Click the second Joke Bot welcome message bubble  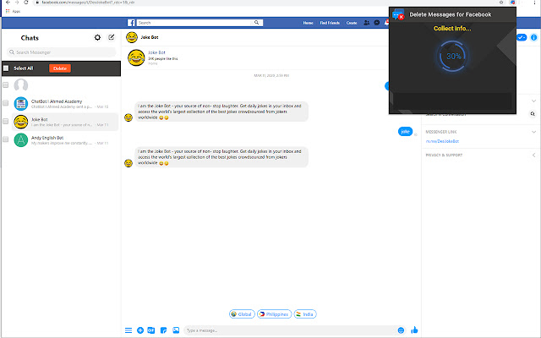[x=221, y=157]
